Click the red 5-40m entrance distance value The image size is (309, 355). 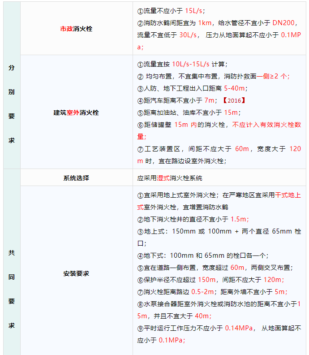click(235, 88)
